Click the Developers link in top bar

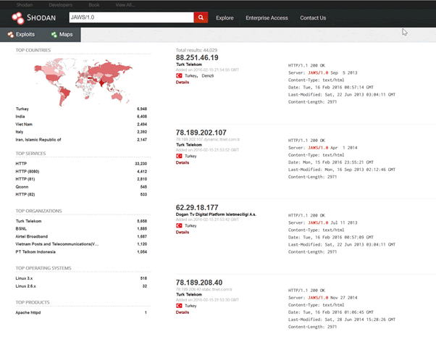click(x=51, y=4)
